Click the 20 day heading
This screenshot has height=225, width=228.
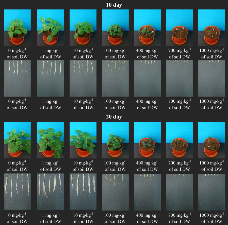(x=114, y=117)
